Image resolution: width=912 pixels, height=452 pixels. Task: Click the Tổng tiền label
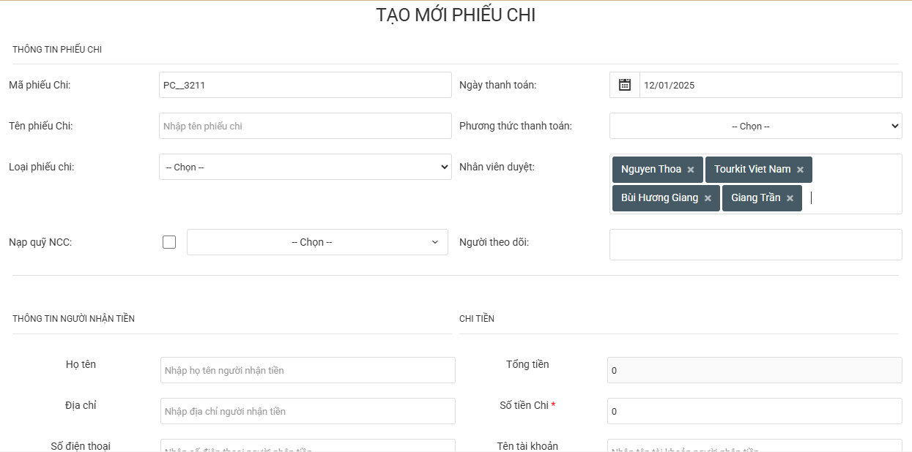pyautogui.click(x=527, y=364)
